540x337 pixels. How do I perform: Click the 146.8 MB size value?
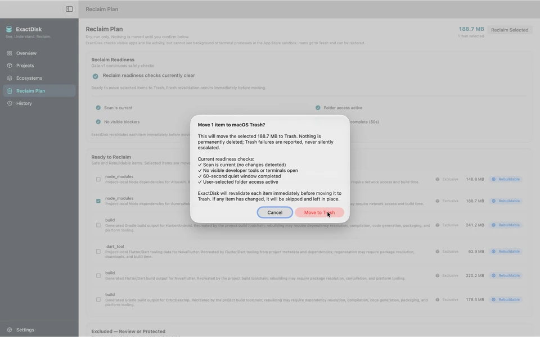[x=475, y=179]
